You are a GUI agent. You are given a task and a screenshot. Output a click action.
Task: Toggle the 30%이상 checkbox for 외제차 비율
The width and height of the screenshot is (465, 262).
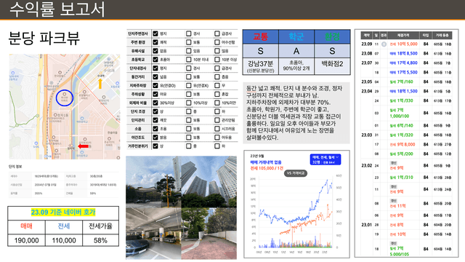tap(155, 103)
